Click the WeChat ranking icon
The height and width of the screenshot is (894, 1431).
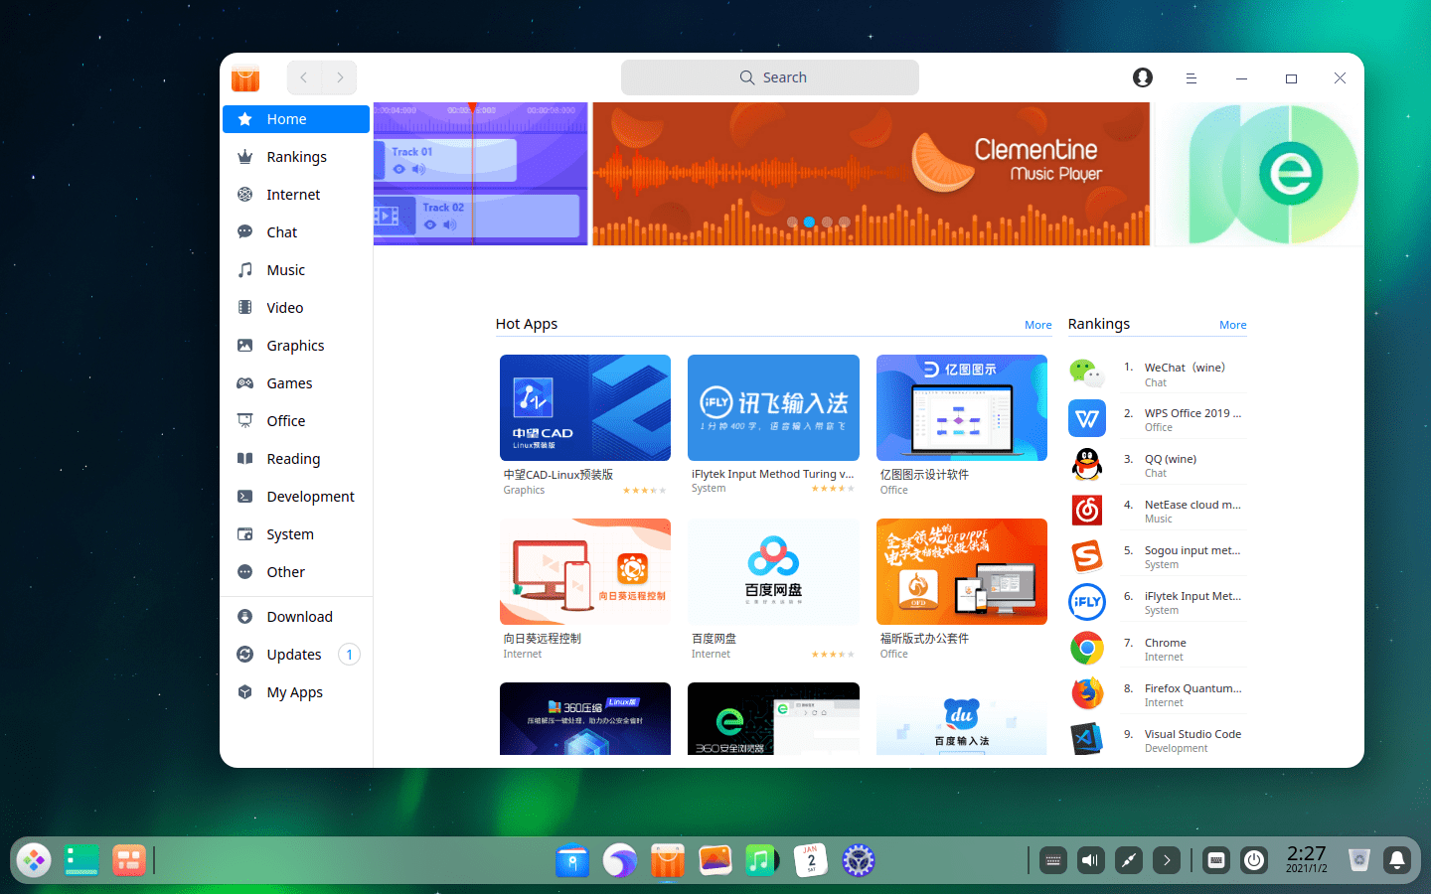pos(1087,373)
